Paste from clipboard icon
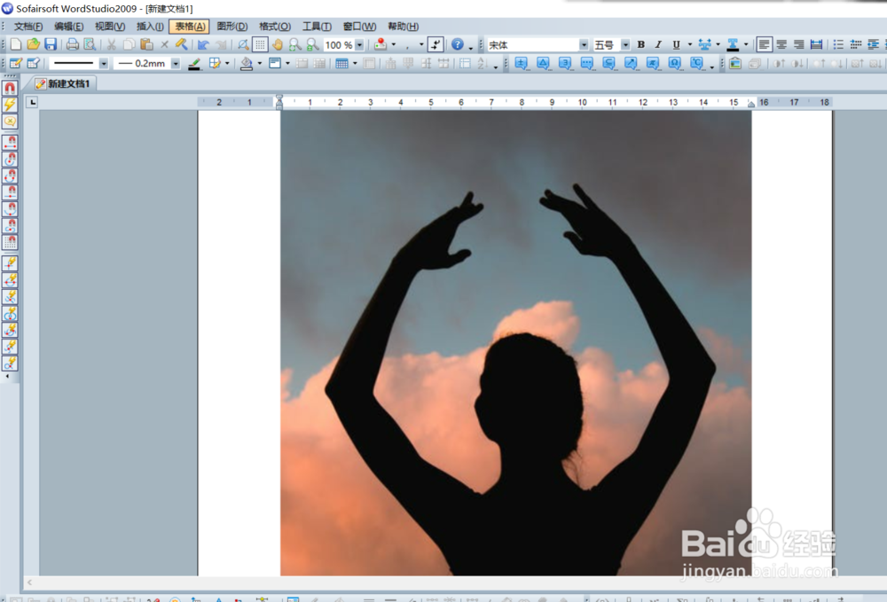 (146, 44)
